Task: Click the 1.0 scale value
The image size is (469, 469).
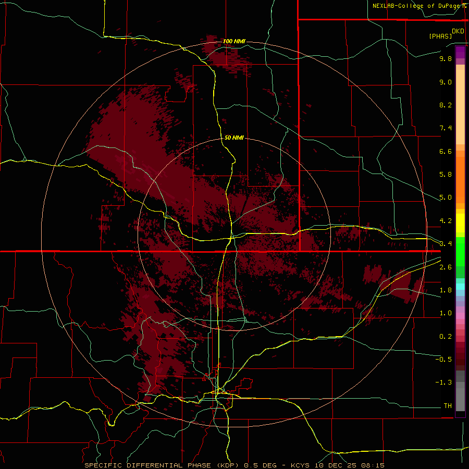Action: point(446,313)
